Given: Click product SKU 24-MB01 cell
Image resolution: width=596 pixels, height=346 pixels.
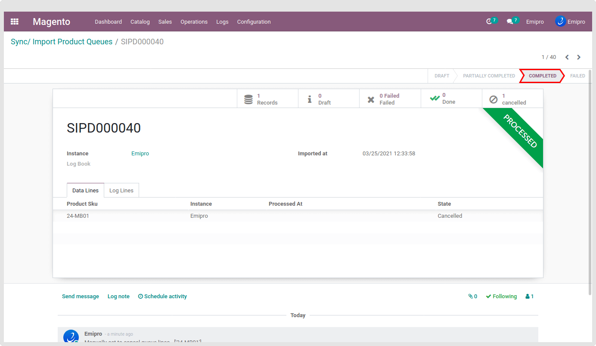Looking at the screenshot, I should click(78, 216).
